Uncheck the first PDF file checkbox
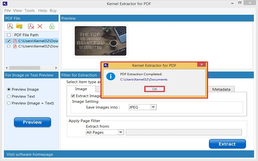The width and height of the screenshot is (258, 161). click(x=9, y=41)
